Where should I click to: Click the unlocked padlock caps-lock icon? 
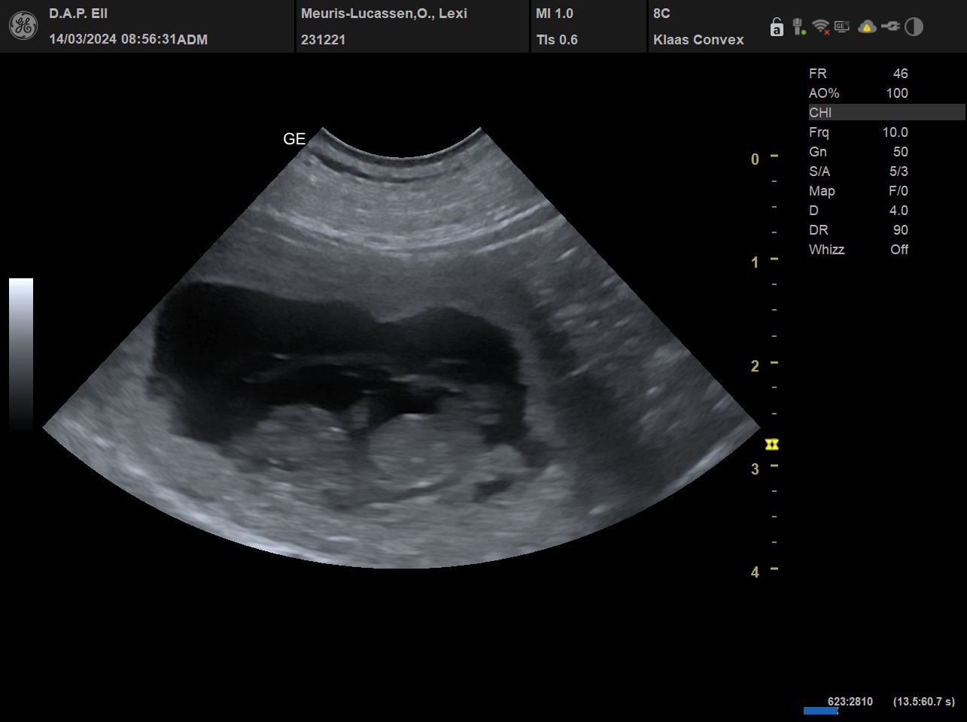(x=777, y=28)
